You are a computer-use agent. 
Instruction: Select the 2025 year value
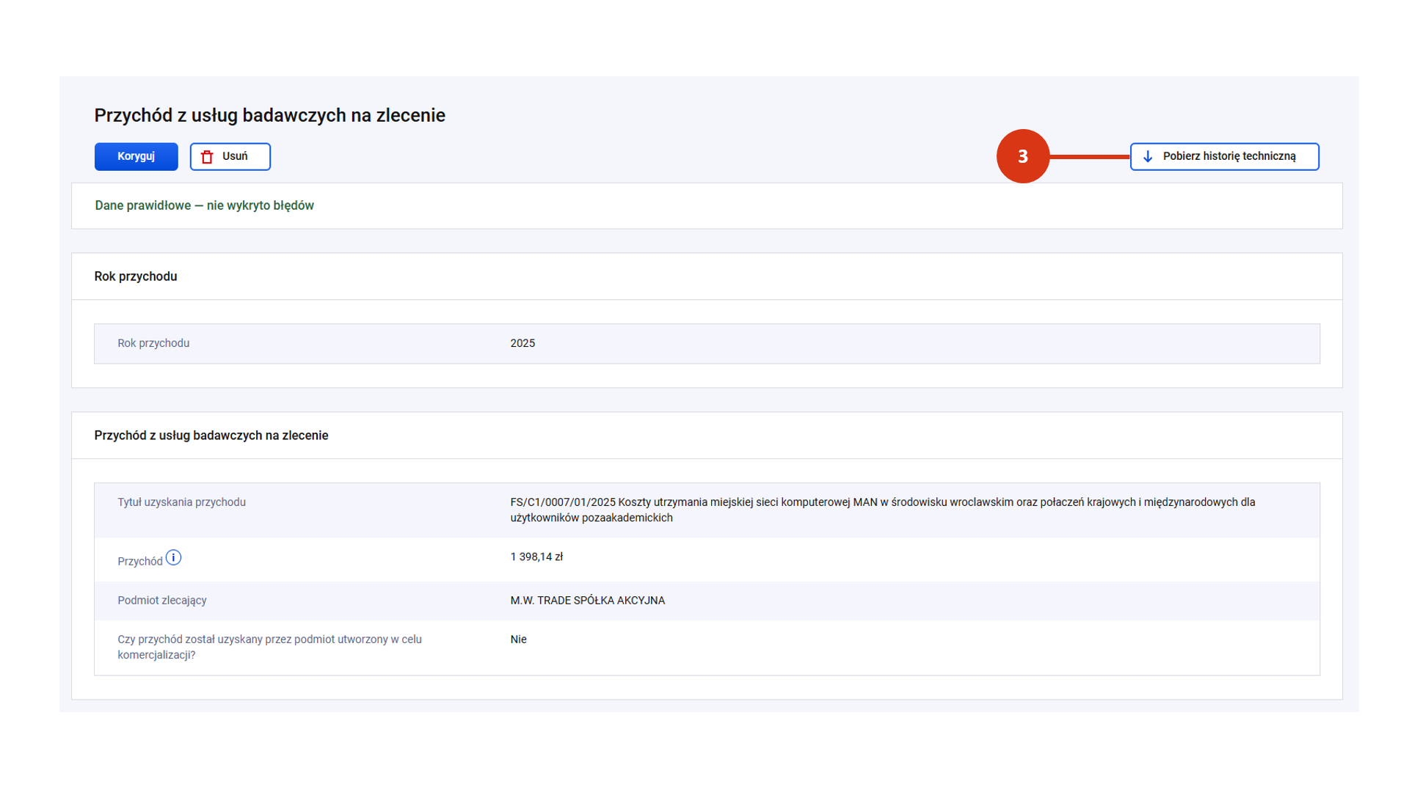(x=523, y=343)
